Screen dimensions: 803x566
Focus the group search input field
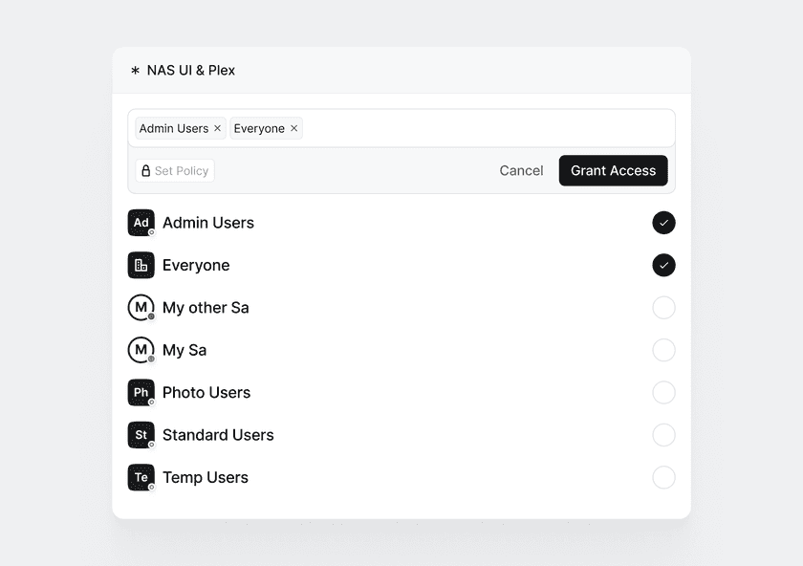coord(486,128)
